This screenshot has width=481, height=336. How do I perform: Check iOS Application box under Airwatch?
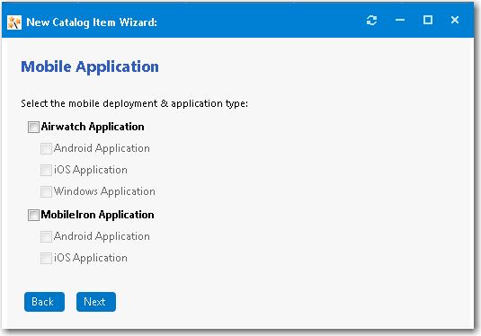point(46,170)
